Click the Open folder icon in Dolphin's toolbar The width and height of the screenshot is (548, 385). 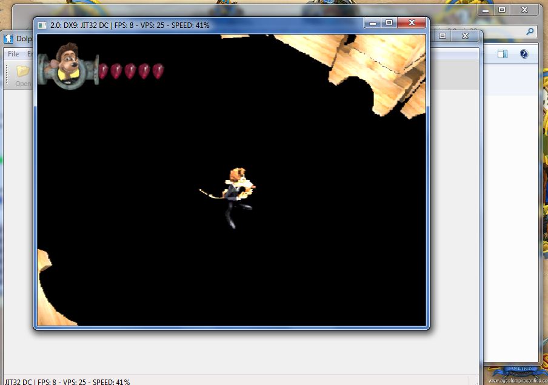(x=22, y=72)
